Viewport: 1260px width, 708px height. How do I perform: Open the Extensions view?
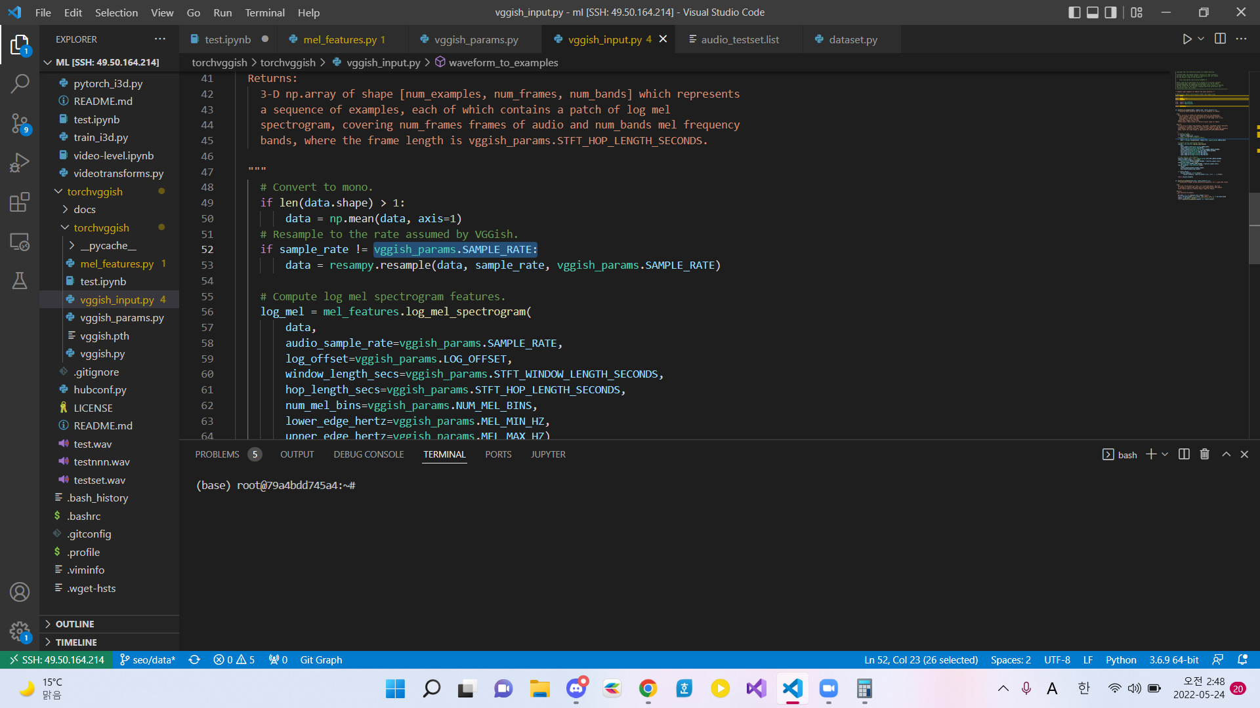click(x=20, y=202)
